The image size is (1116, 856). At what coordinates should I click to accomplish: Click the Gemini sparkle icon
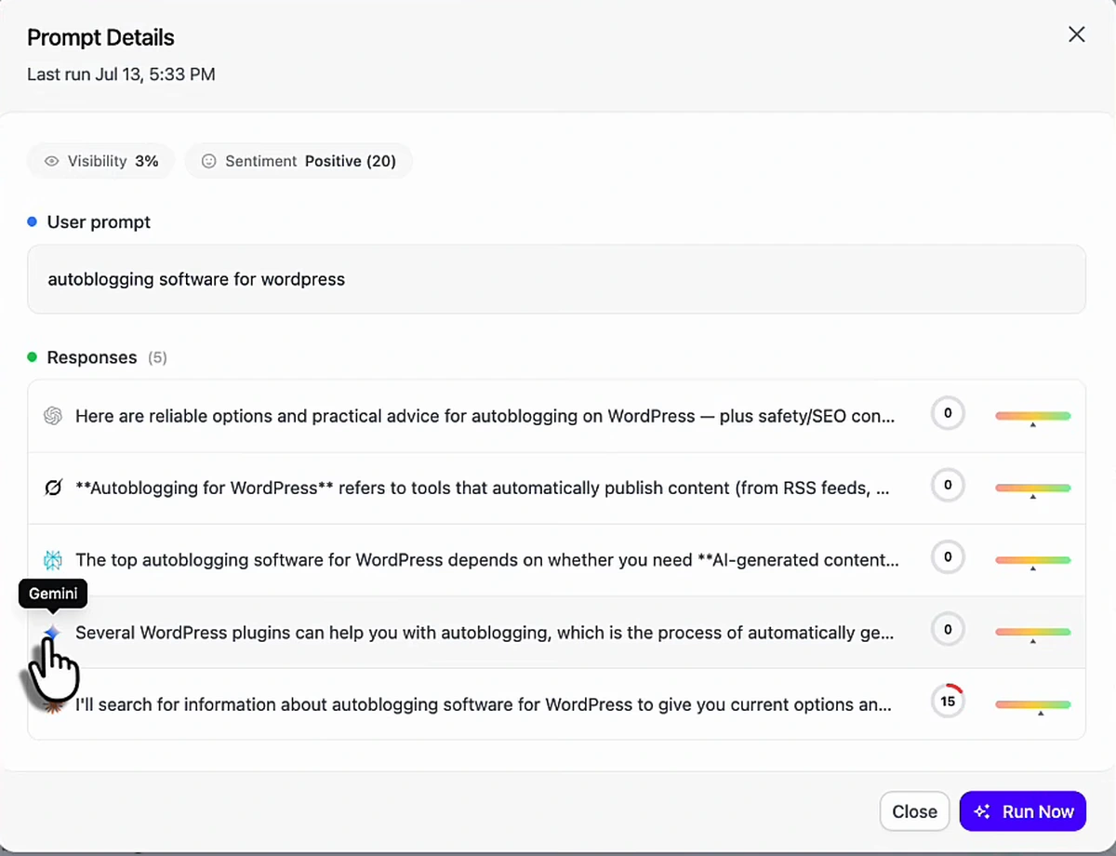coord(52,633)
